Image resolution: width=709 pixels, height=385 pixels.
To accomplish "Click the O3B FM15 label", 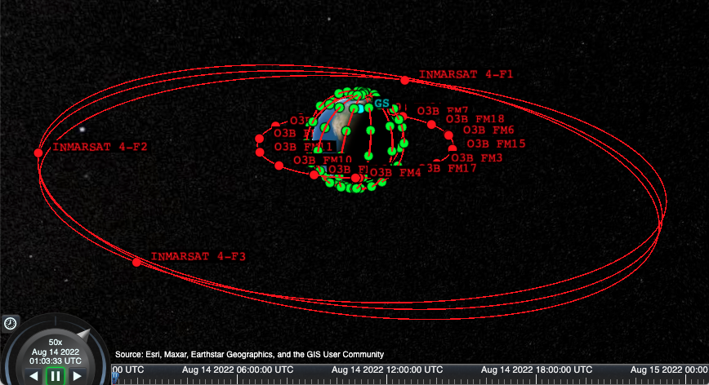I will click(x=496, y=144).
